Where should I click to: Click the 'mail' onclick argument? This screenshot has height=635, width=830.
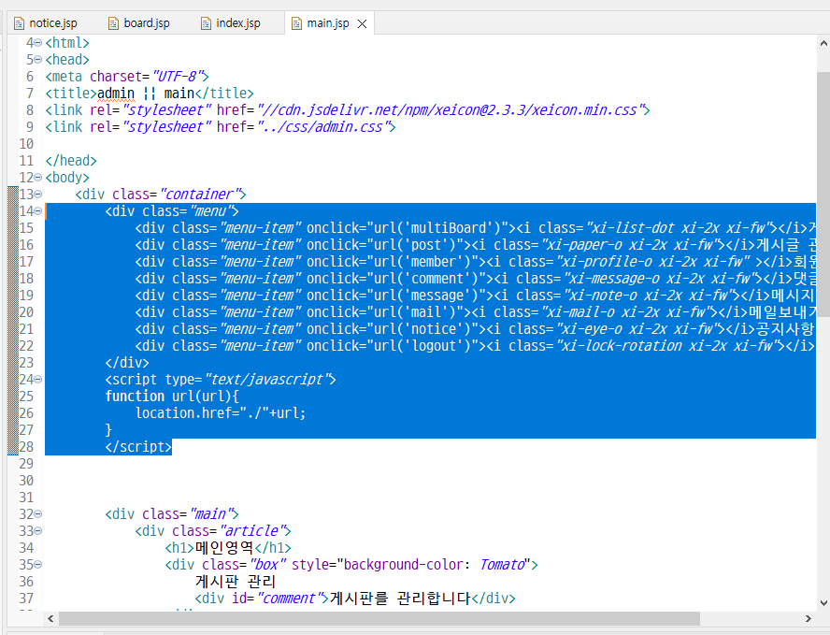point(426,312)
